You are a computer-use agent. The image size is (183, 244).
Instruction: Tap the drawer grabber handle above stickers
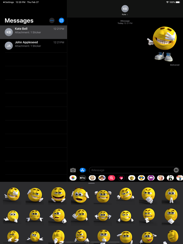(92, 183)
